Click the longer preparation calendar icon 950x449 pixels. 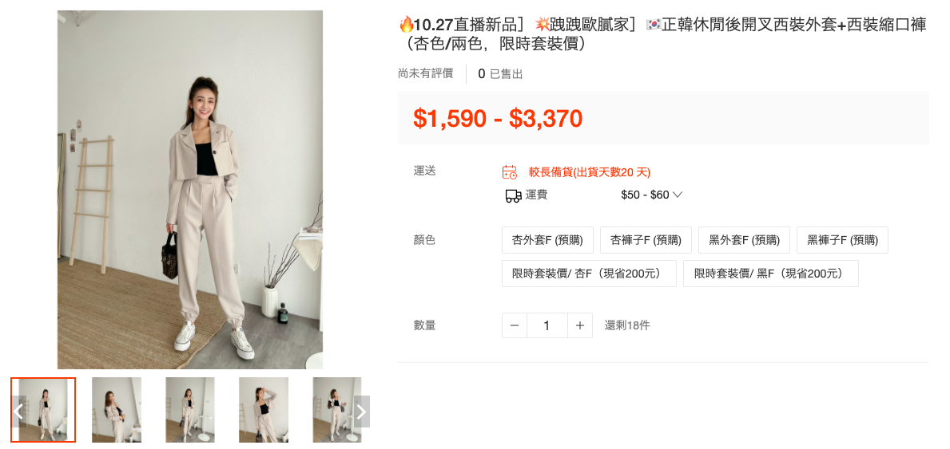[510, 172]
